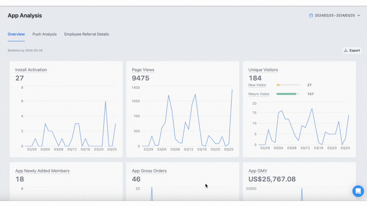Click the Return Visitor count 157
Image resolution: width=367 pixels, height=206 pixels.
click(311, 94)
